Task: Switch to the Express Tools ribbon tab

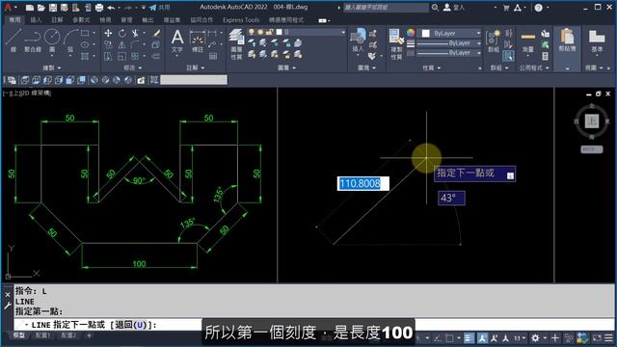Action: click(x=241, y=19)
